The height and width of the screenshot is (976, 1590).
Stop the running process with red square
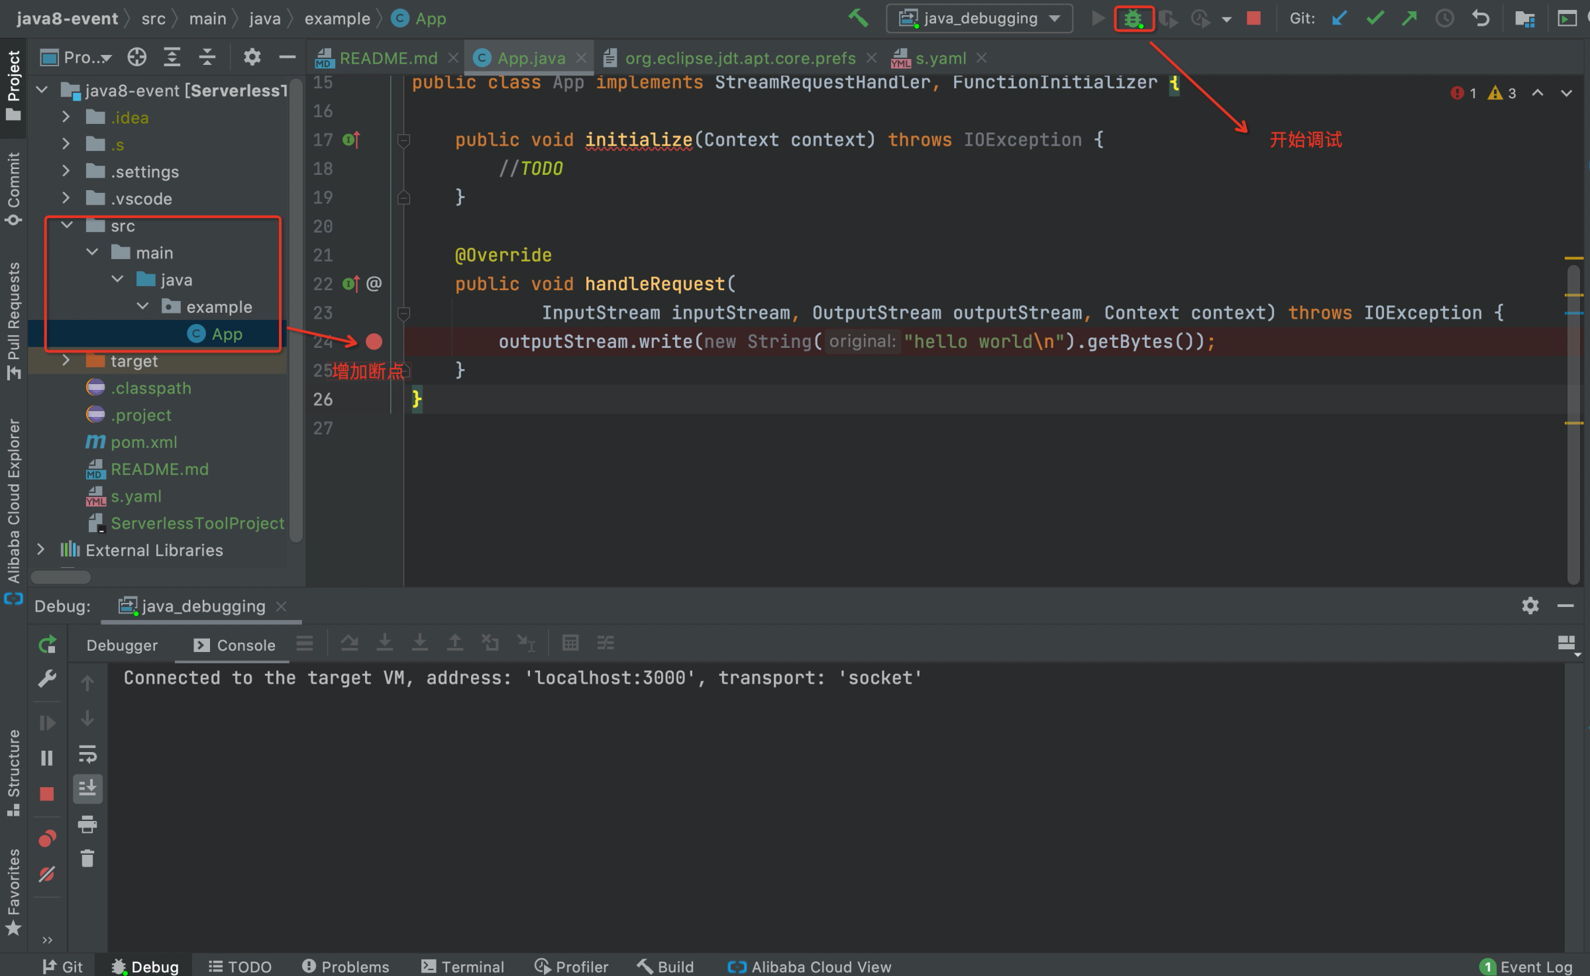(1253, 18)
